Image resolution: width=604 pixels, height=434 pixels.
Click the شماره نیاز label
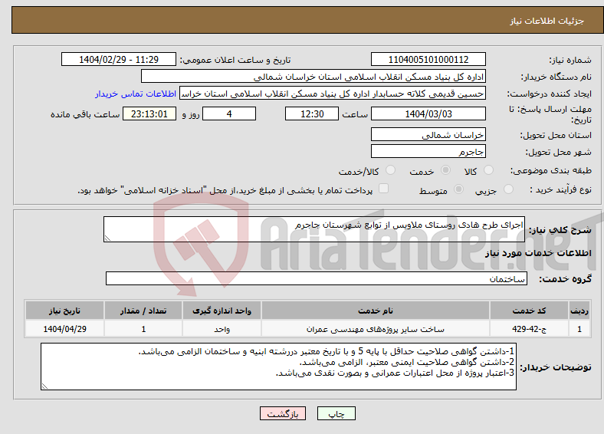click(x=570, y=60)
